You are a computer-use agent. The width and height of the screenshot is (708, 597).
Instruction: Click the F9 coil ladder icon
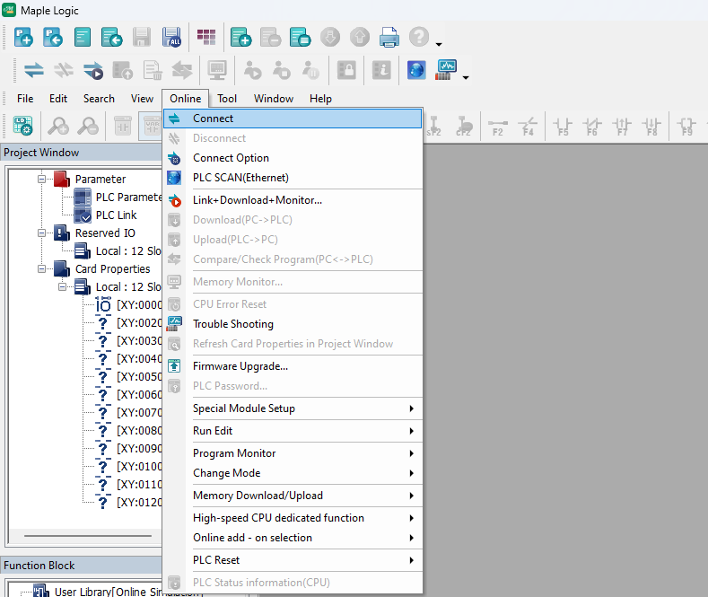coord(686,127)
